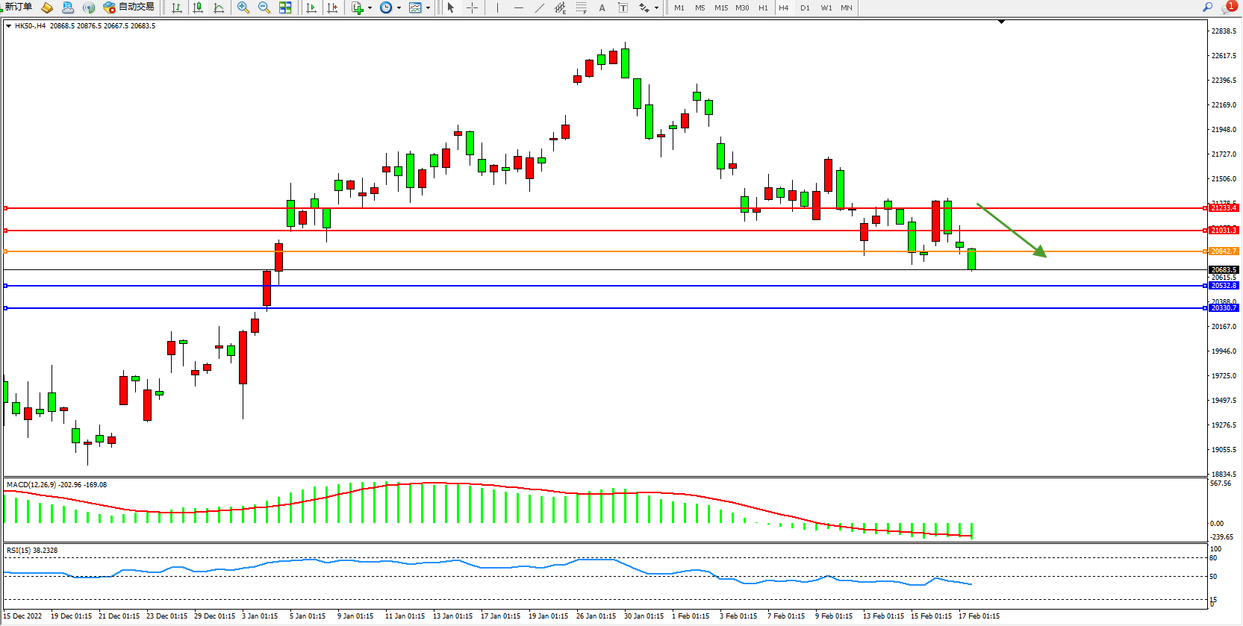Select the text label tool (A)
Image resolution: width=1243 pixels, height=626 pixels.
(x=602, y=7)
